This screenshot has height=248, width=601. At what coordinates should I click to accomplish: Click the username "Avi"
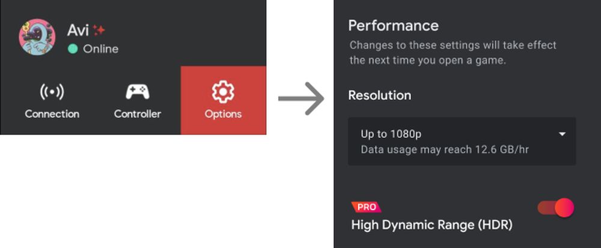78,30
